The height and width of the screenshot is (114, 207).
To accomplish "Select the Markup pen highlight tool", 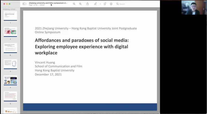I will tap(96, 4).
